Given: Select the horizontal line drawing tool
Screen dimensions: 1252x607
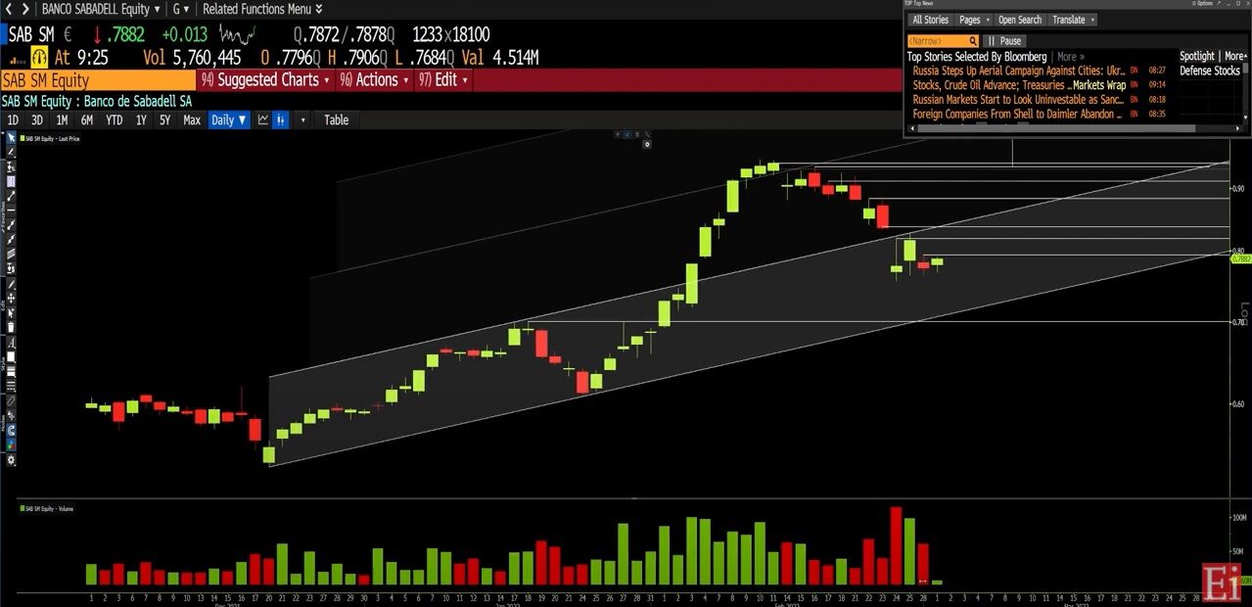Looking at the screenshot, I should 11,209.
